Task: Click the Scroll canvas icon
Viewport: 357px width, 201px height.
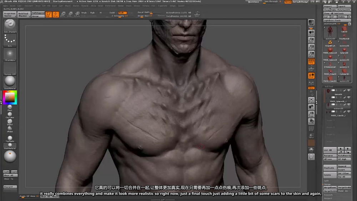Action: 311,33
